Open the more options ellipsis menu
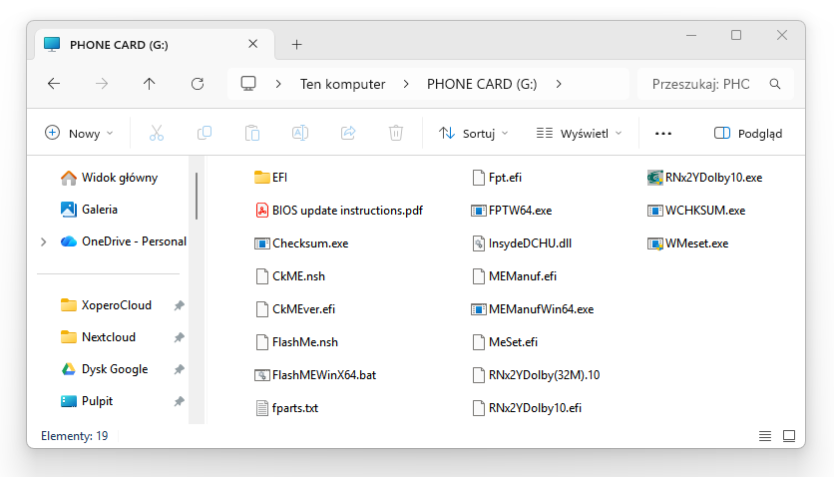 click(x=663, y=133)
